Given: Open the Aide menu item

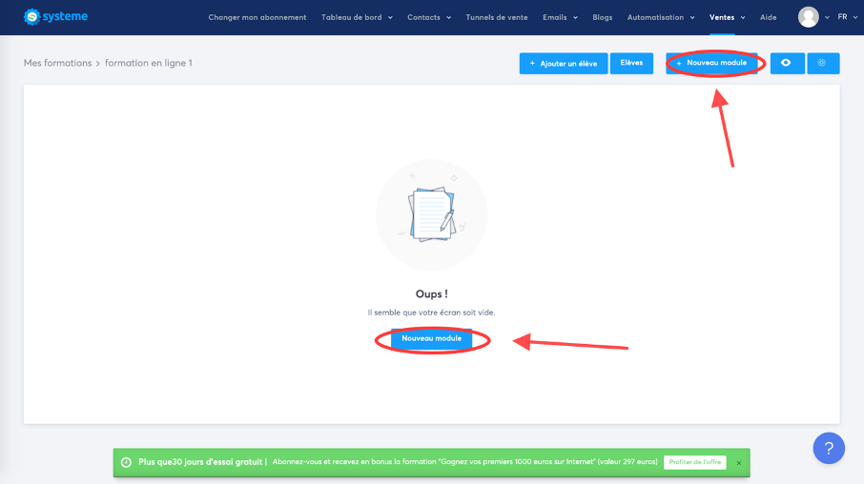Looking at the screenshot, I should 768,17.
